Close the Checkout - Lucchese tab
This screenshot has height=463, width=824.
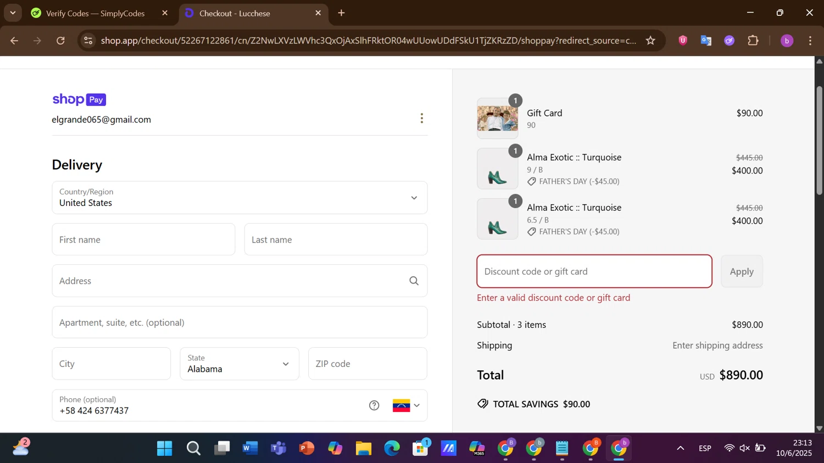[318, 13]
